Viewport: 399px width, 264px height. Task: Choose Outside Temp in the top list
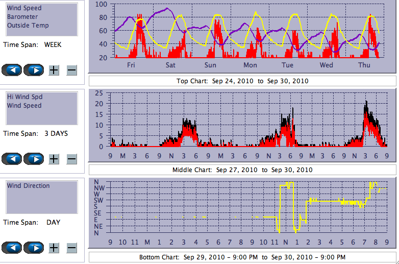[28, 26]
